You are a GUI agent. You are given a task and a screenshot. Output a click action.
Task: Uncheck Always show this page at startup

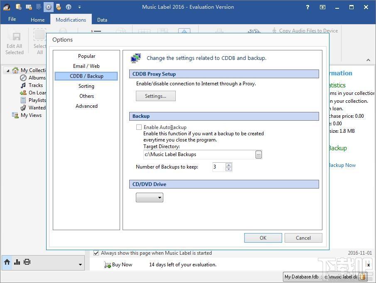tap(96, 253)
